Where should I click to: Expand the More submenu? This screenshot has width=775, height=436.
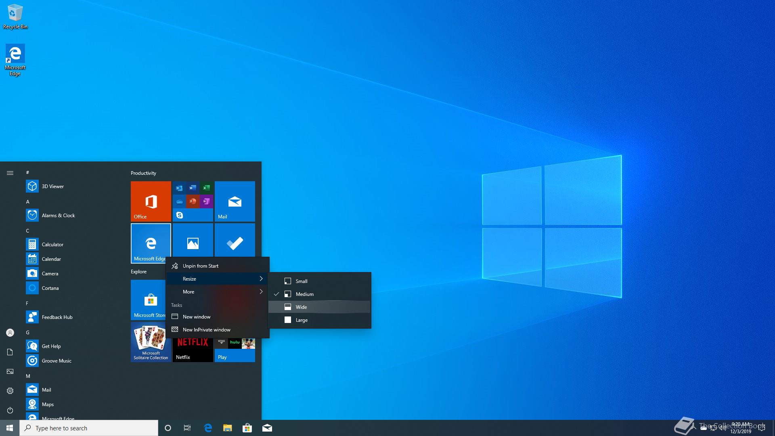[x=217, y=292]
